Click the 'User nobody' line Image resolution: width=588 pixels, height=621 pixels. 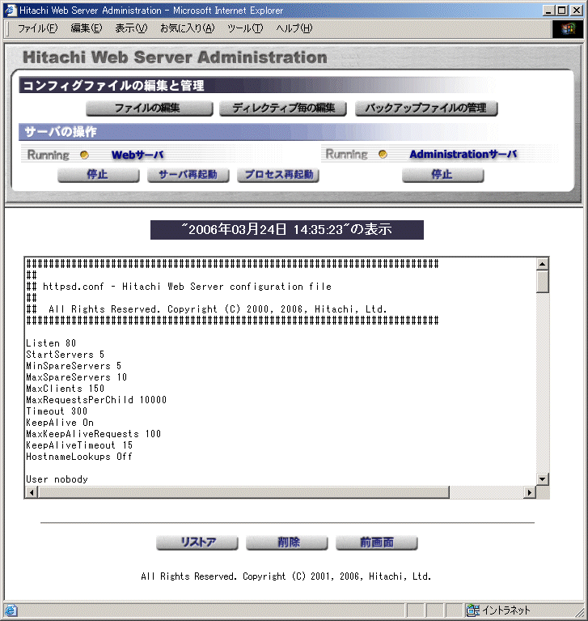[x=57, y=479]
